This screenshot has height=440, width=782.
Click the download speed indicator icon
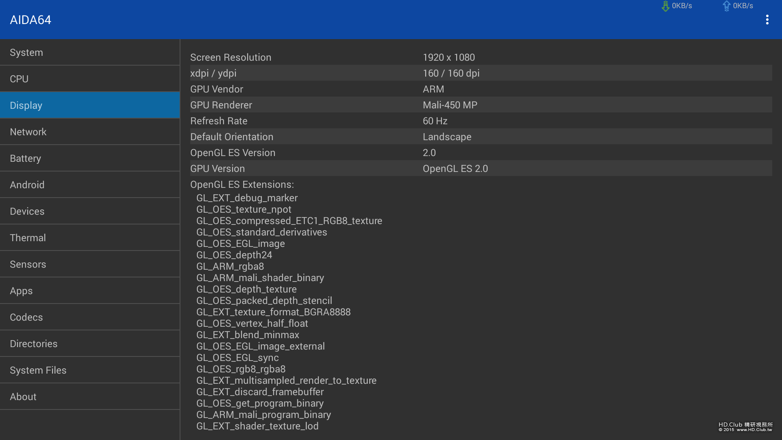tap(666, 6)
